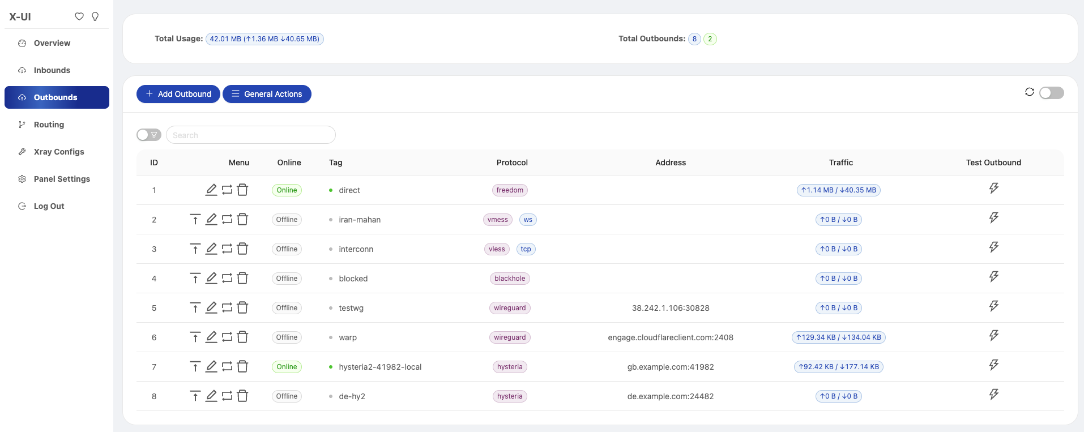Go to the Overview page
Viewport: 1084px width, 432px height.
click(x=57, y=43)
